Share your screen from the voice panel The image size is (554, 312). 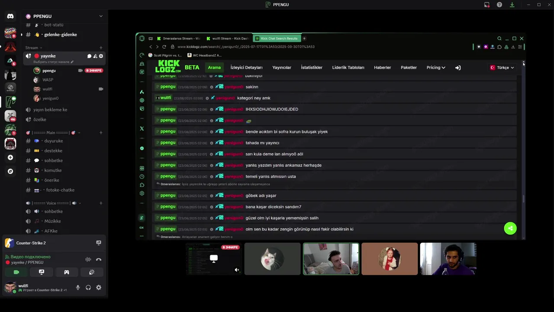pyautogui.click(x=42, y=272)
